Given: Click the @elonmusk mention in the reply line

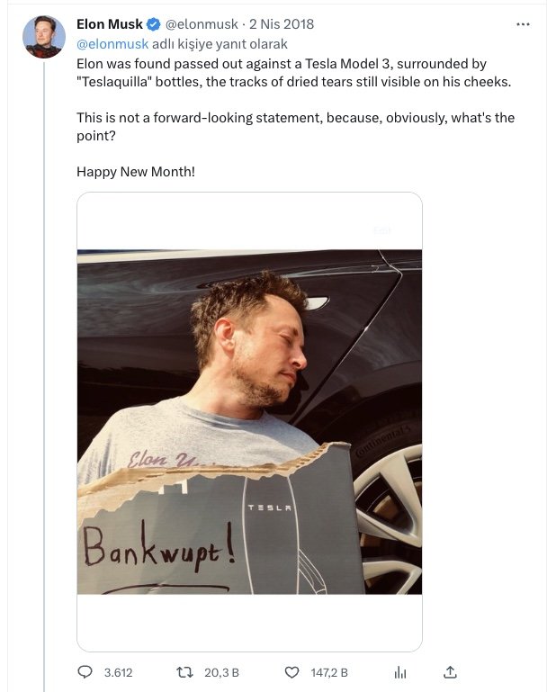Looking at the screenshot, I should (x=112, y=44).
